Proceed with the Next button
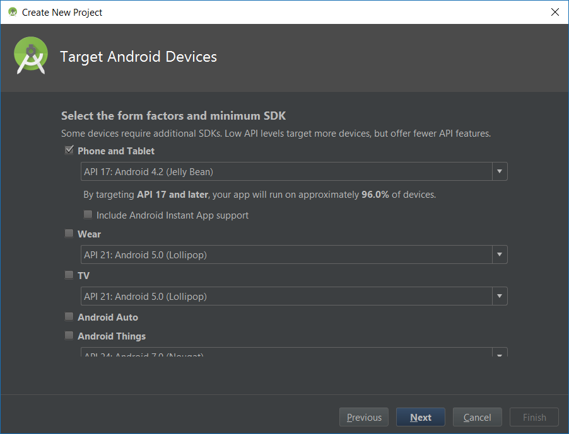The height and width of the screenshot is (434, 569). [421, 418]
